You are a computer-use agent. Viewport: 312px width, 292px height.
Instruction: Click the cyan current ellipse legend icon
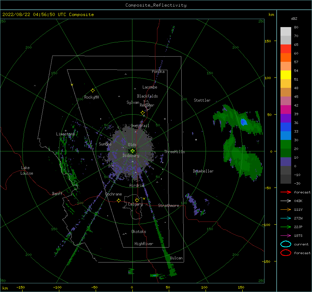tap(286, 244)
